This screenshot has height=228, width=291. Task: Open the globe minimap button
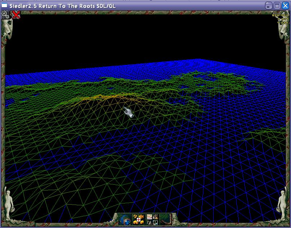[x=125, y=219]
